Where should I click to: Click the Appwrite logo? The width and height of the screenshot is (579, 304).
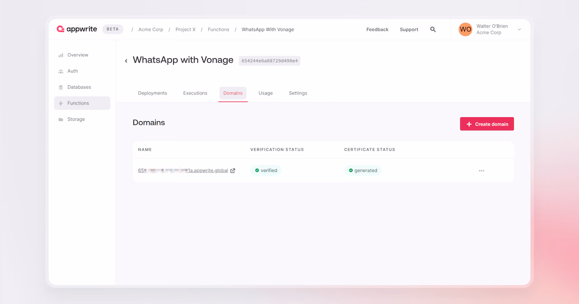click(x=77, y=29)
